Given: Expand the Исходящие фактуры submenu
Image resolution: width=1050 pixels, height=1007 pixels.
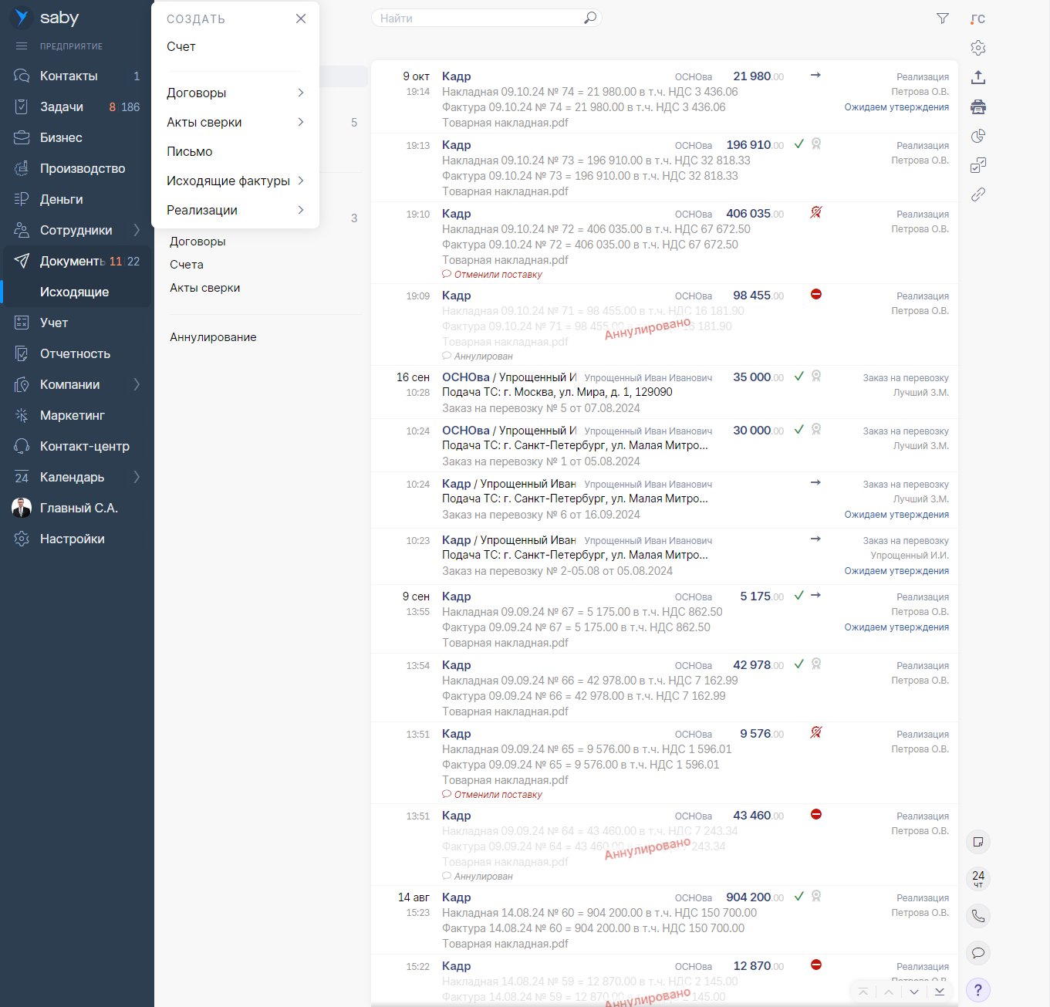Looking at the screenshot, I should (x=300, y=181).
